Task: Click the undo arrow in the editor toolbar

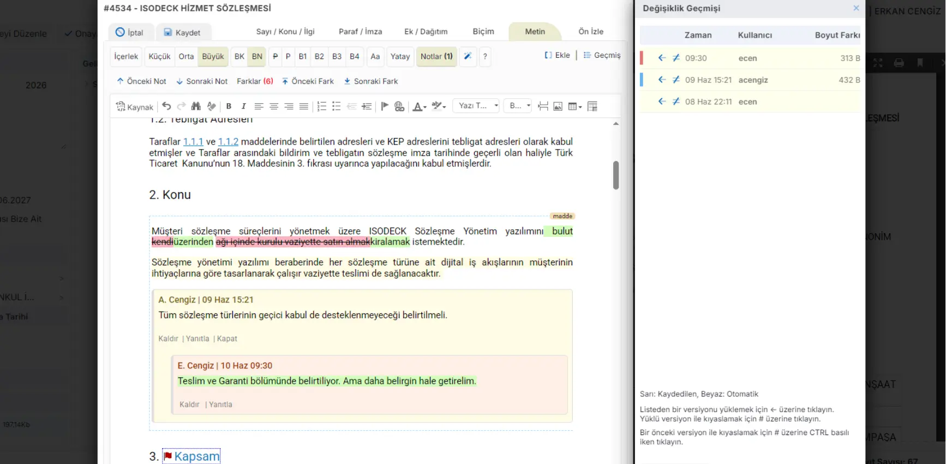Action: pyautogui.click(x=167, y=106)
